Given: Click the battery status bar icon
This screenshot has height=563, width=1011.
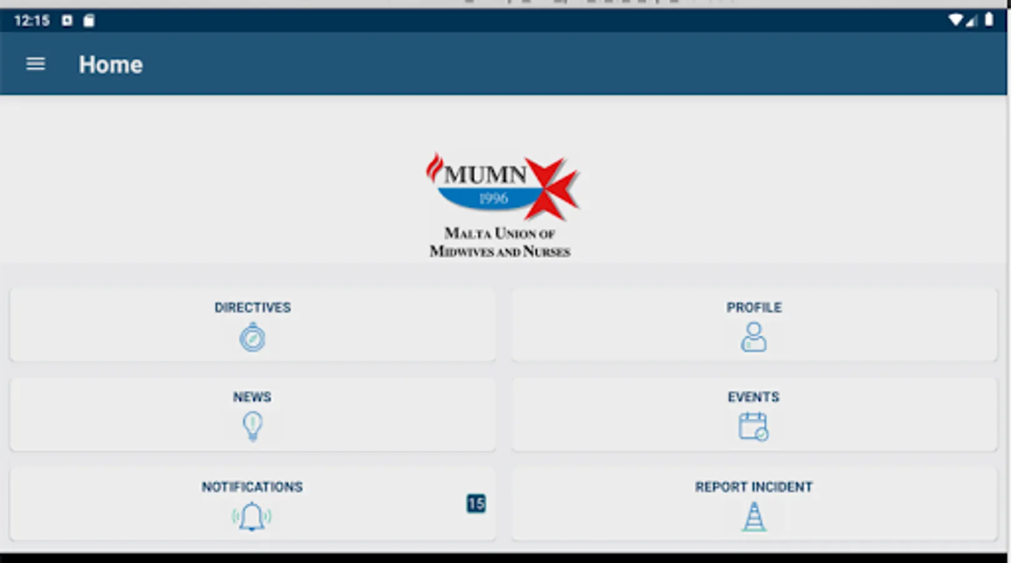Looking at the screenshot, I should click(988, 20).
